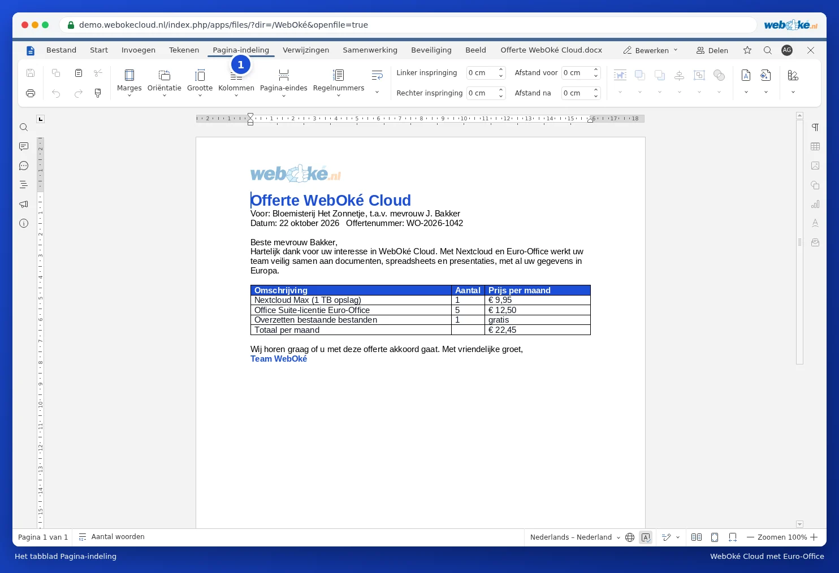Click the magnifier search icon in header
This screenshot has height=573, width=839.
pos(767,50)
